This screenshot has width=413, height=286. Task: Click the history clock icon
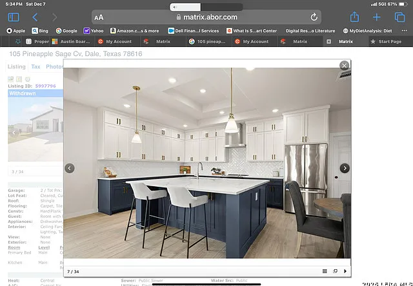pos(28,79)
